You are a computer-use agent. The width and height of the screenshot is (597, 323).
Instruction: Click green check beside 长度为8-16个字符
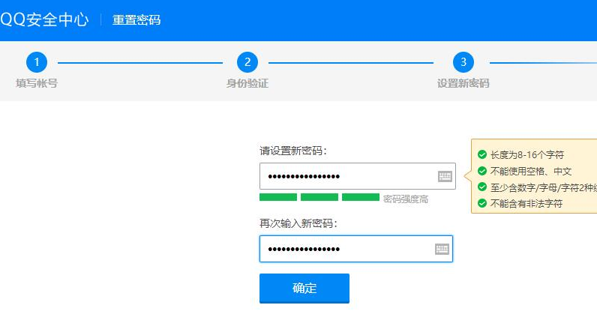pyautogui.click(x=482, y=154)
